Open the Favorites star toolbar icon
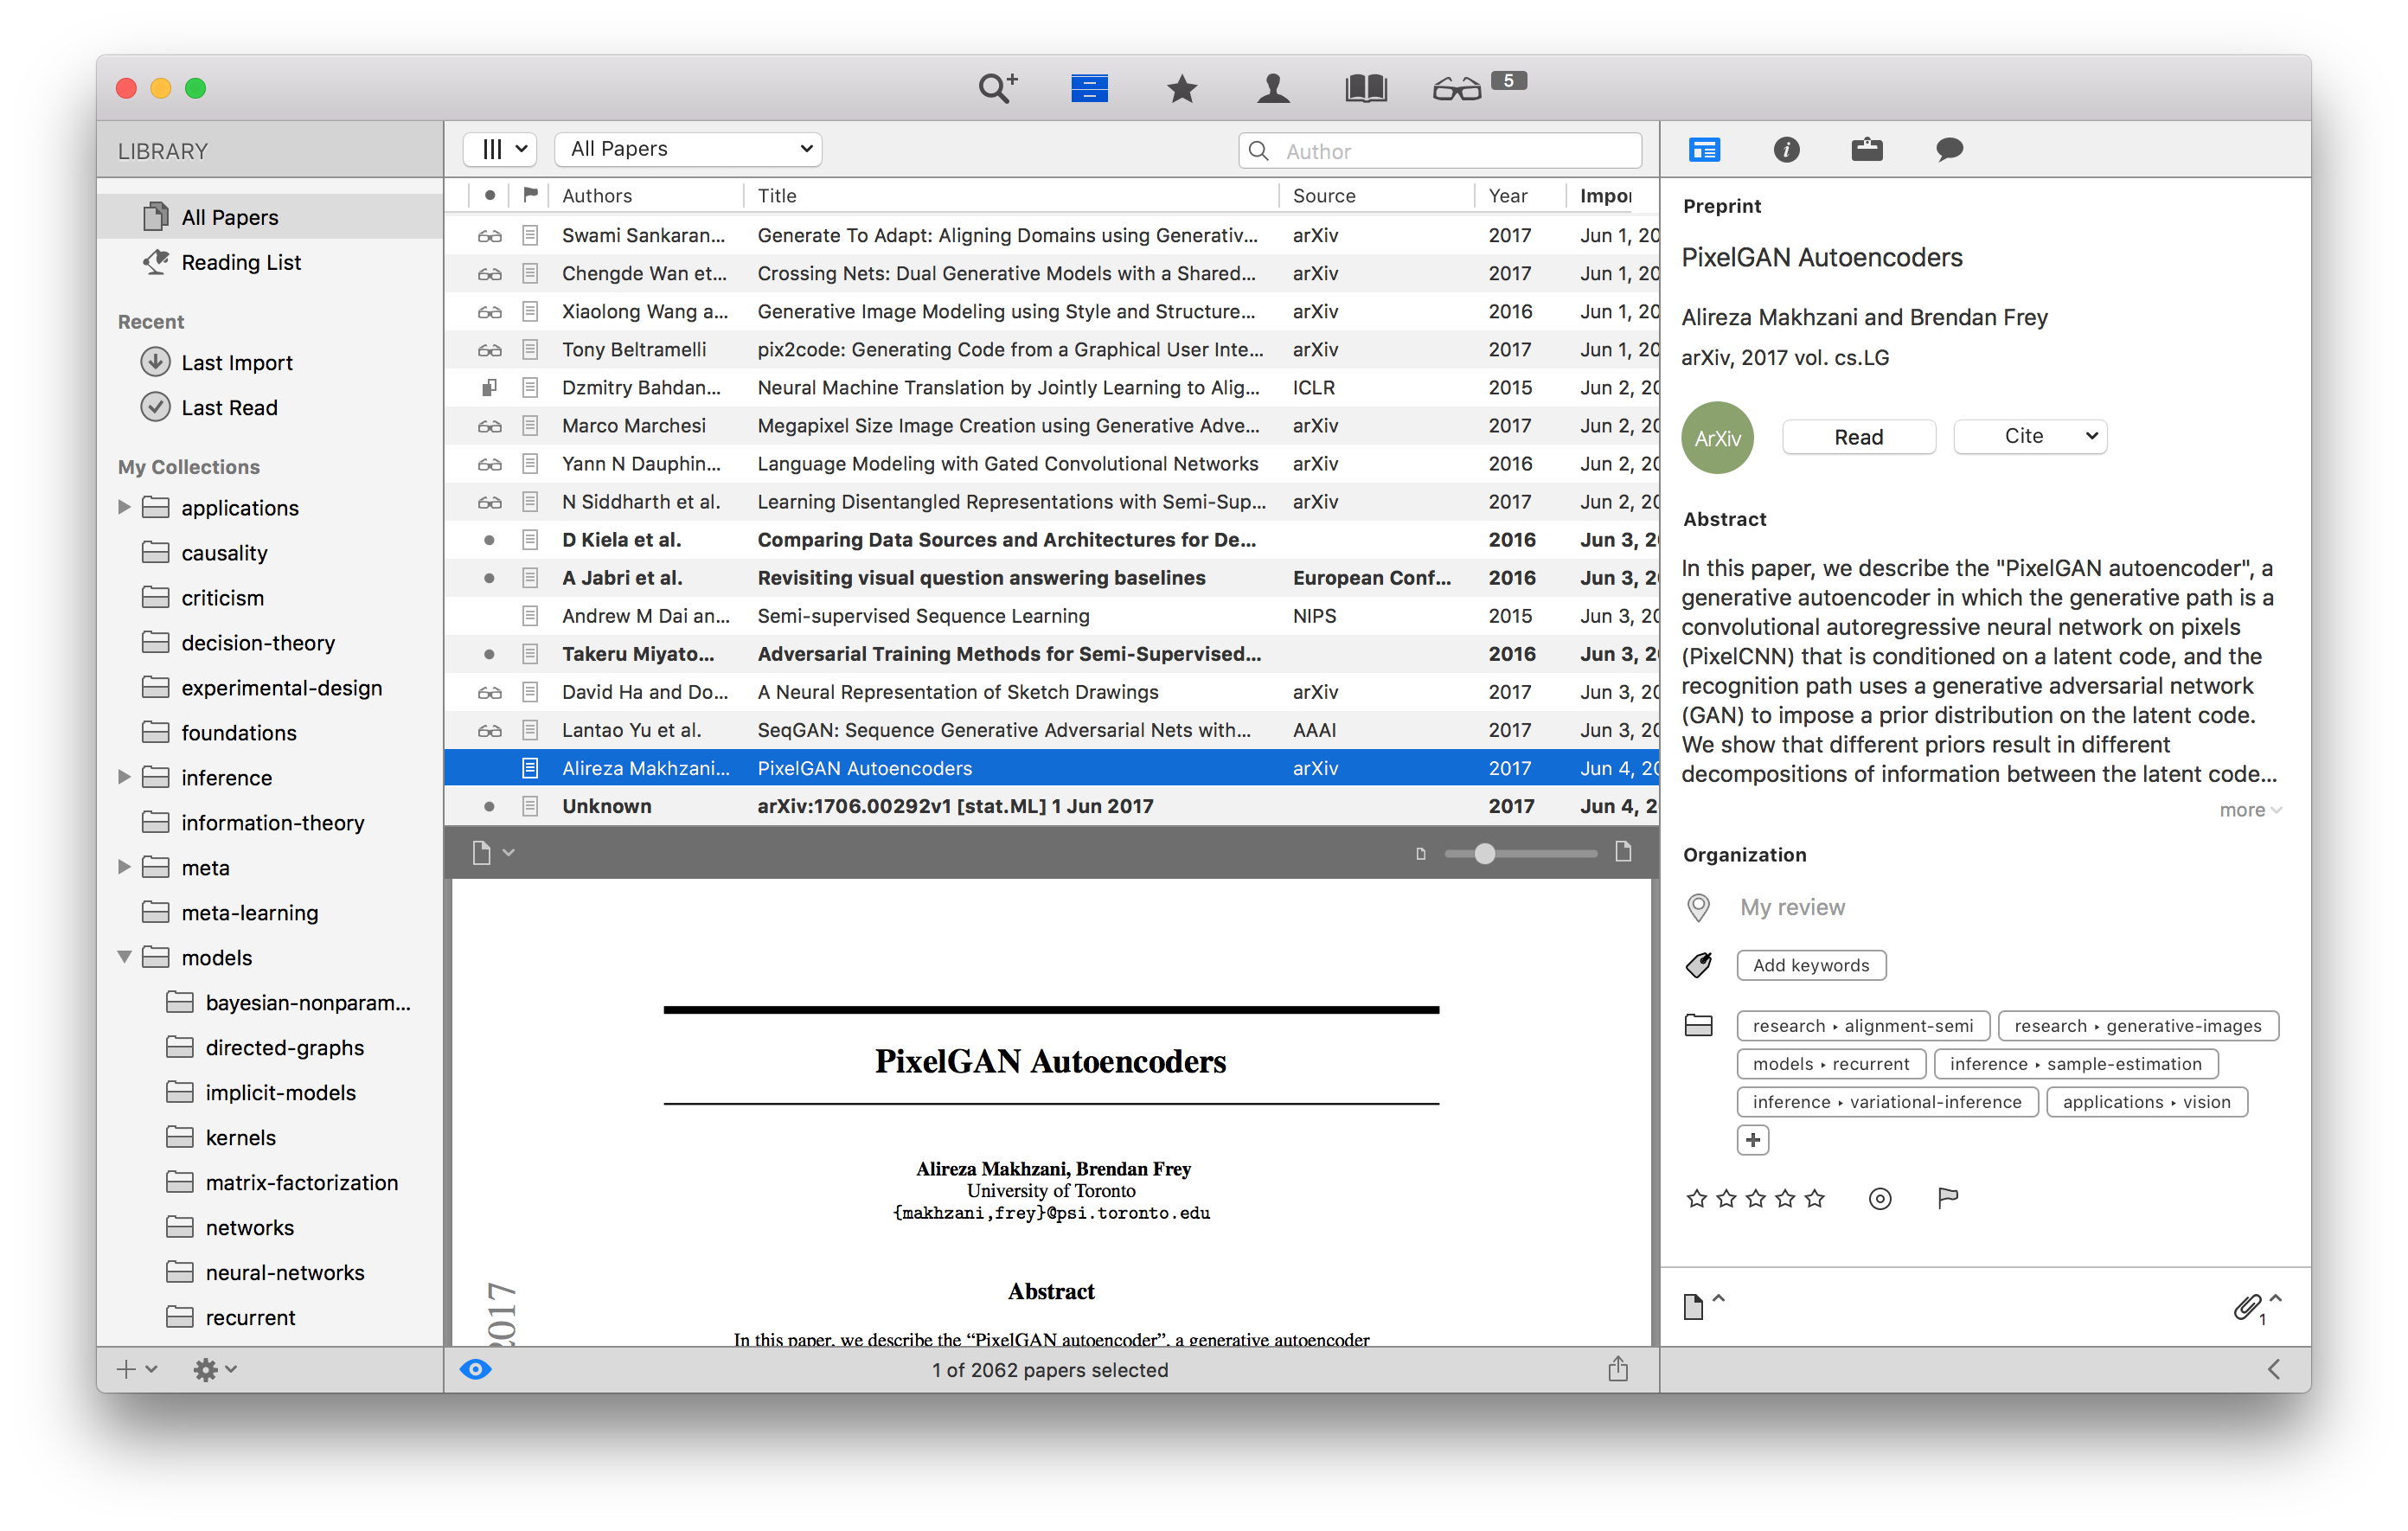Viewport: 2408px width, 1531px height. point(1181,88)
